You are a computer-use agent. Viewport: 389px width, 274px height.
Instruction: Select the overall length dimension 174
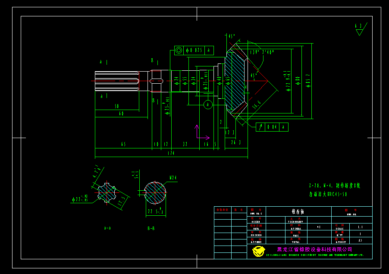[x=171, y=153]
